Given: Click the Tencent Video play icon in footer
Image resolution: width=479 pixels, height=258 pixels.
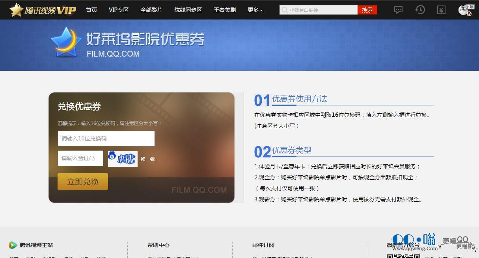Looking at the screenshot, I should pyautogui.click(x=13, y=245).
